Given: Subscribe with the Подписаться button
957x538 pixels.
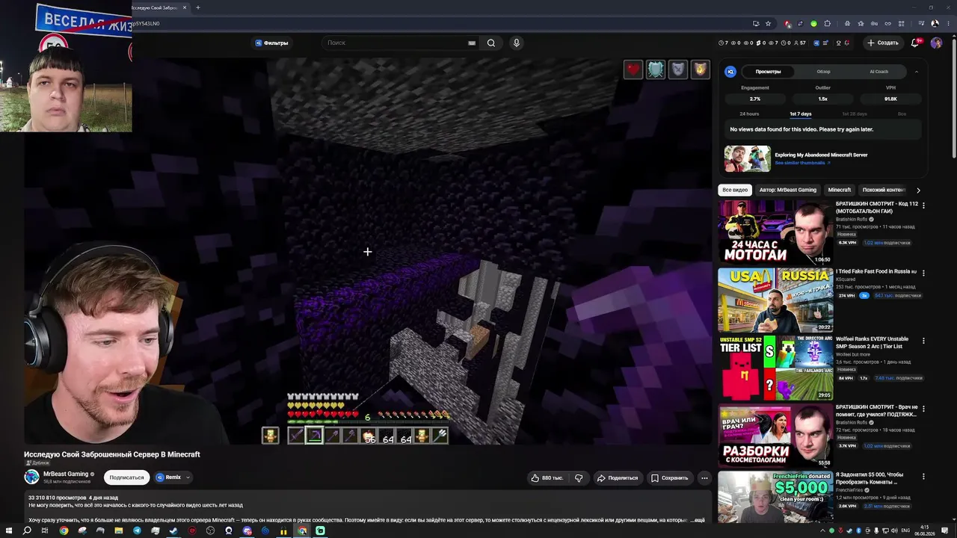Looking at the screenshot, I should 126,477.
